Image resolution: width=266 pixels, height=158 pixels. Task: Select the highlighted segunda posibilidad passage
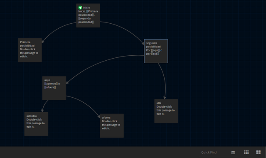(156, 51)
